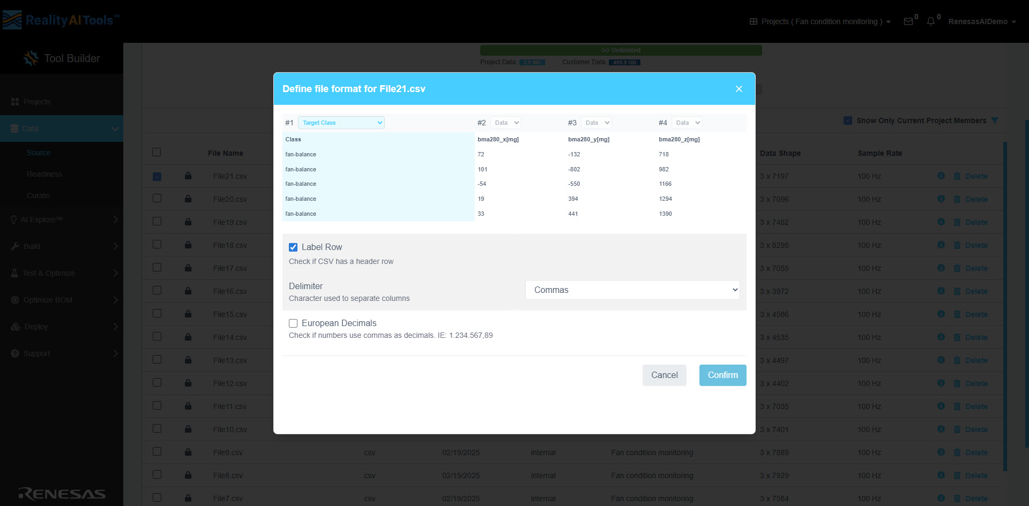This screenshot has width=1029, height=506.
Task: Select the Deploy icon in sidebar
Action: (x=14, y=327)
